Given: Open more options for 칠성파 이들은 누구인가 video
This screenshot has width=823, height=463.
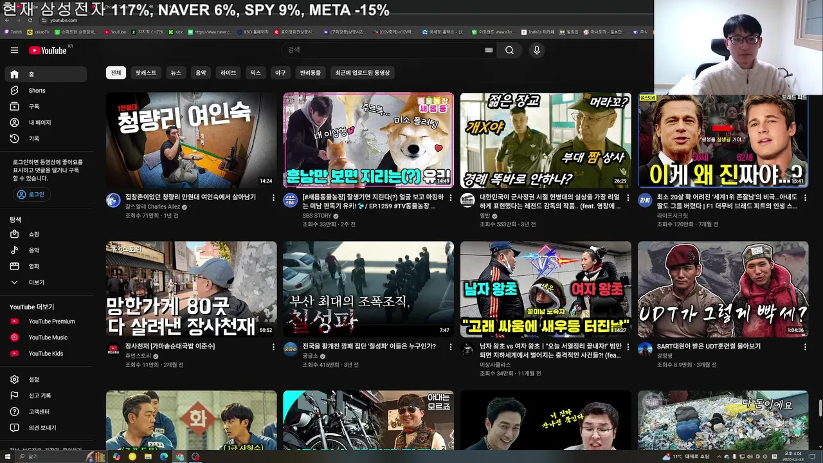Looking at the screenshot, I should (x=450, y=347).
